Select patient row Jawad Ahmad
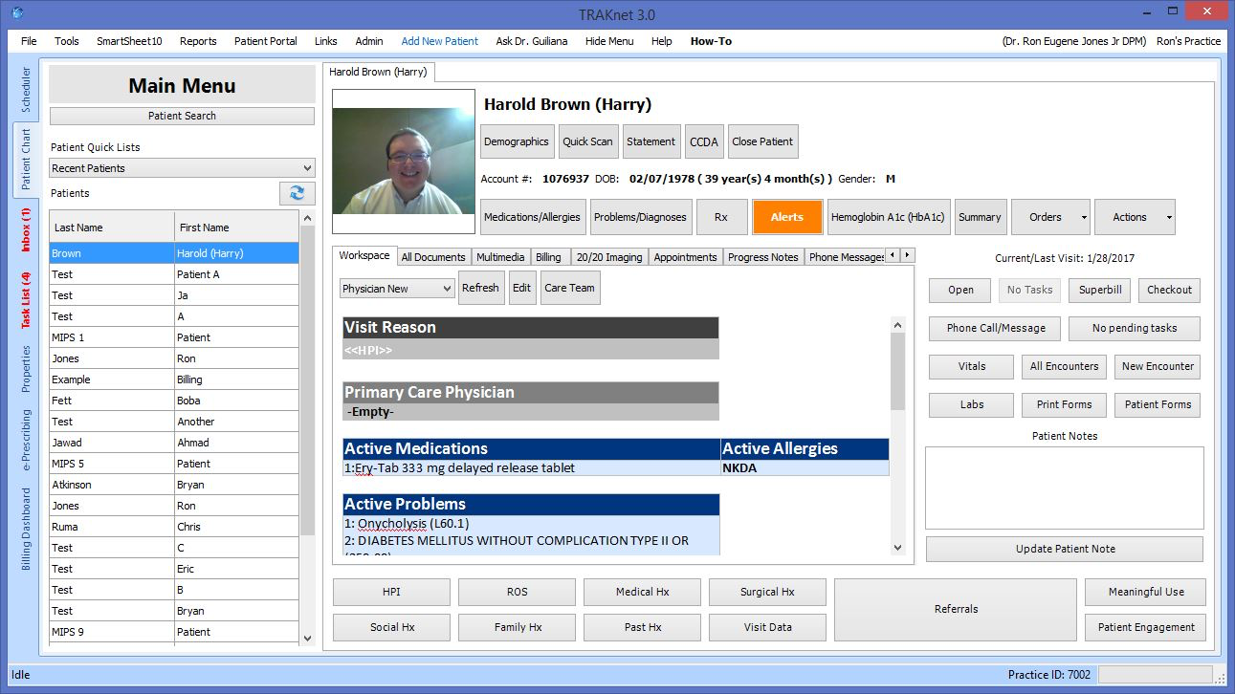Screen dimensions: 1235x694 pyautogui.click(x=175, y=443)
